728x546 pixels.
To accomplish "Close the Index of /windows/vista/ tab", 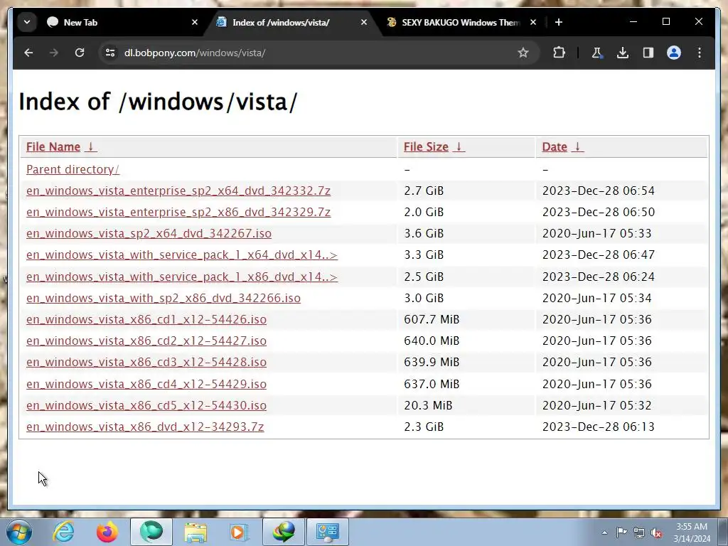I will click(364, 22).
